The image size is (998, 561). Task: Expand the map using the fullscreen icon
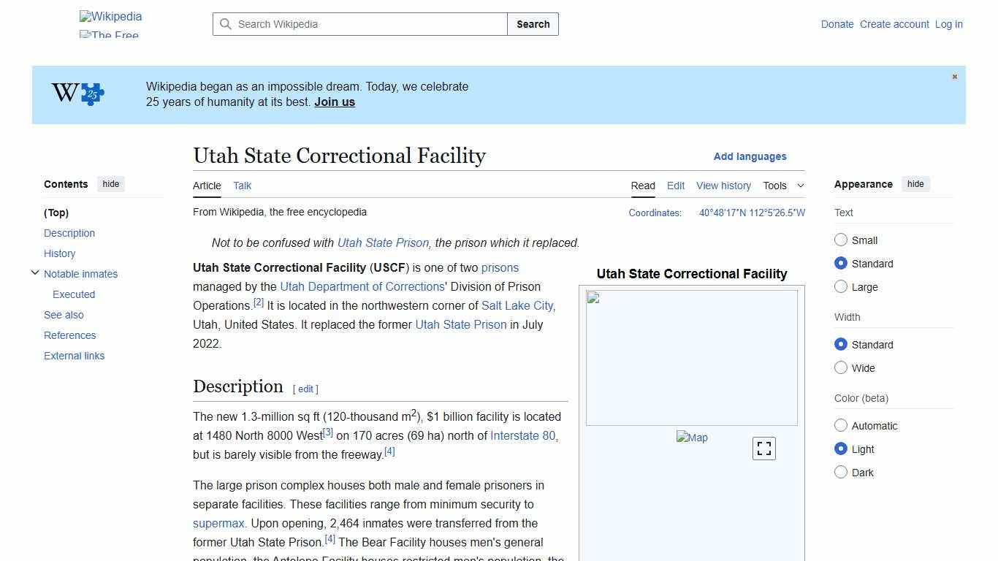tap(763, 448)
